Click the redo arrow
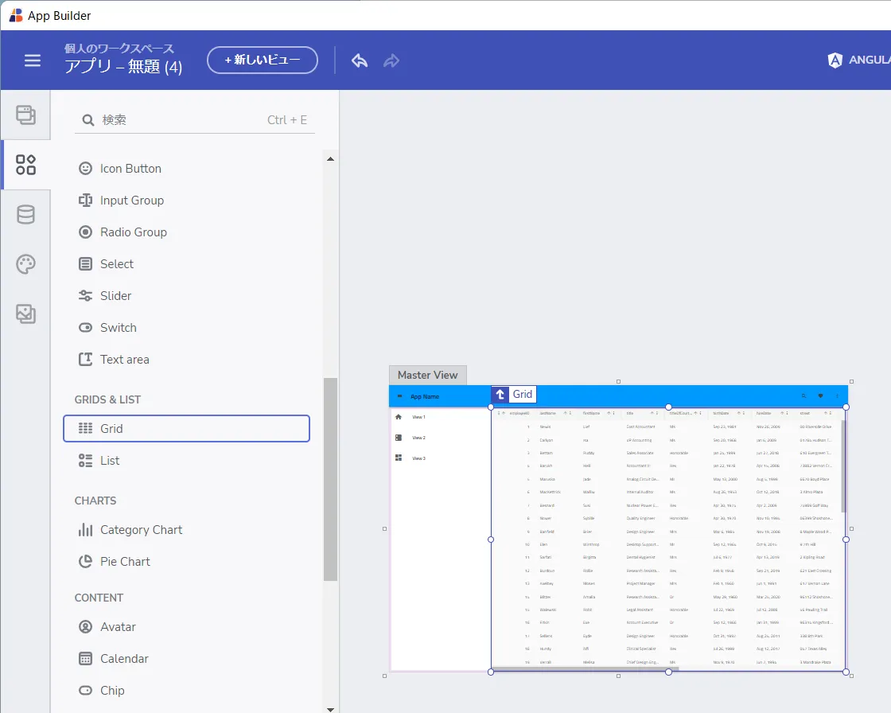The height and width of the screenshot is (713, 891). click(x=391, y=60)
